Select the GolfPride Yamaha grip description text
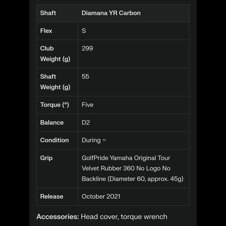The image size is (226, 226). (133, 168)
